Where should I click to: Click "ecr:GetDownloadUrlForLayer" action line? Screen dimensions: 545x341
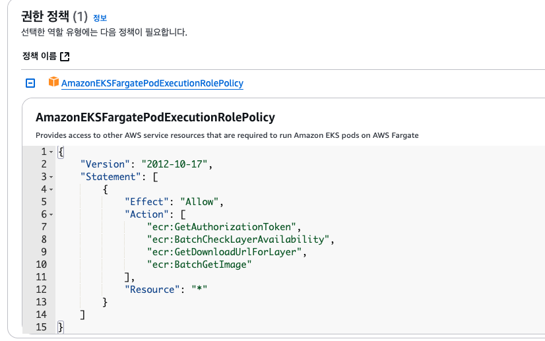(x=224, y=252)
